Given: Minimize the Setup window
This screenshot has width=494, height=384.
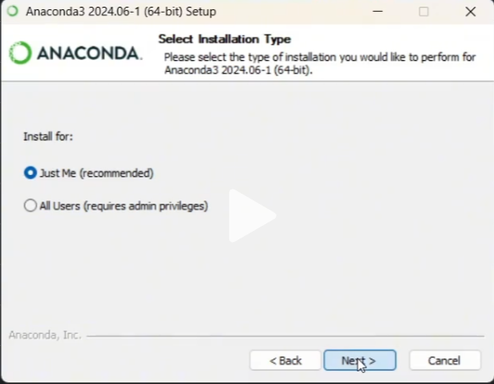Looking at the screenshot, I should click(x=378, y=12).
